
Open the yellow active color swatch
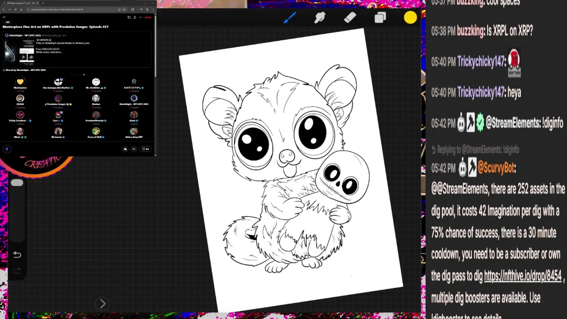[x=410, y=18]
